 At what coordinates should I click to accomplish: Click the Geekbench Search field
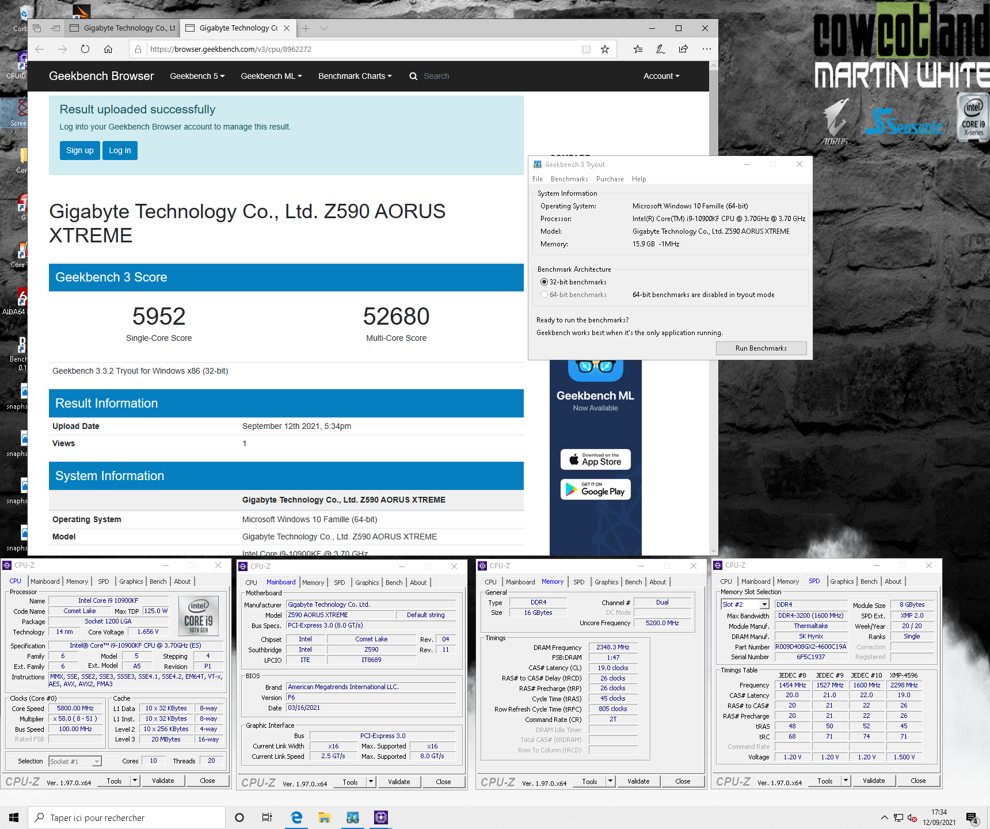(436, 76)
